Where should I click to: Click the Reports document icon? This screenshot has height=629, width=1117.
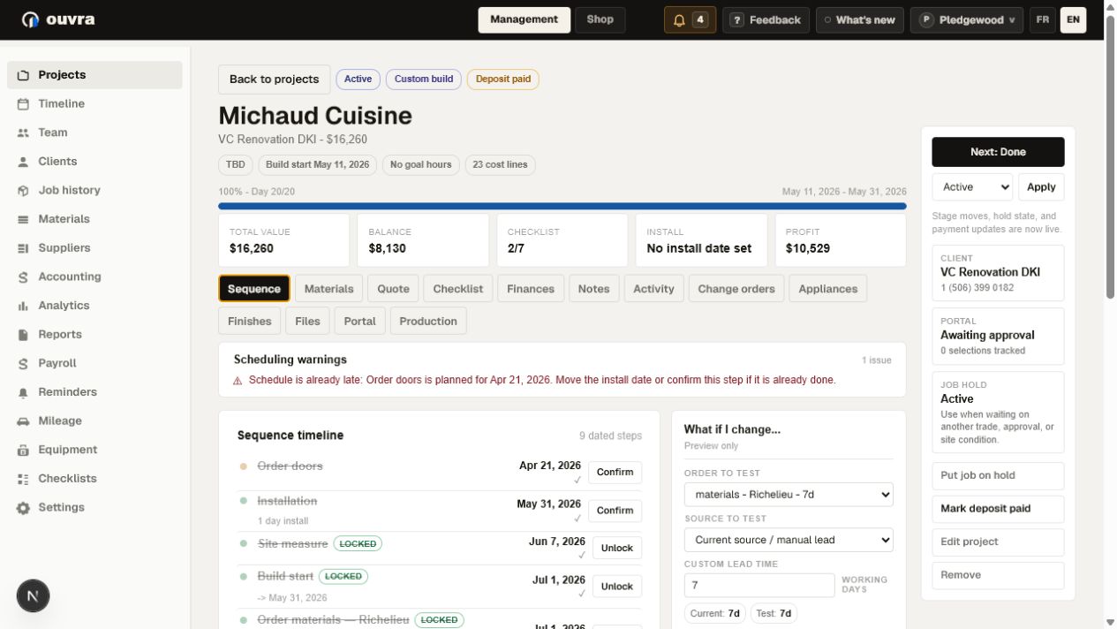click(23, 335)
